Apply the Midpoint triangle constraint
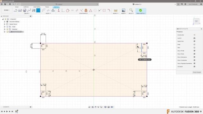203x114 pixels. coord(90,10)
